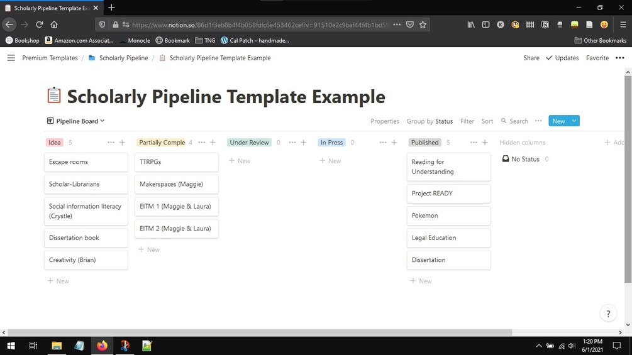Screen dimensions: 632x355
Task: Add a card to the Idea column via plus icon
Action: point(122,143)
